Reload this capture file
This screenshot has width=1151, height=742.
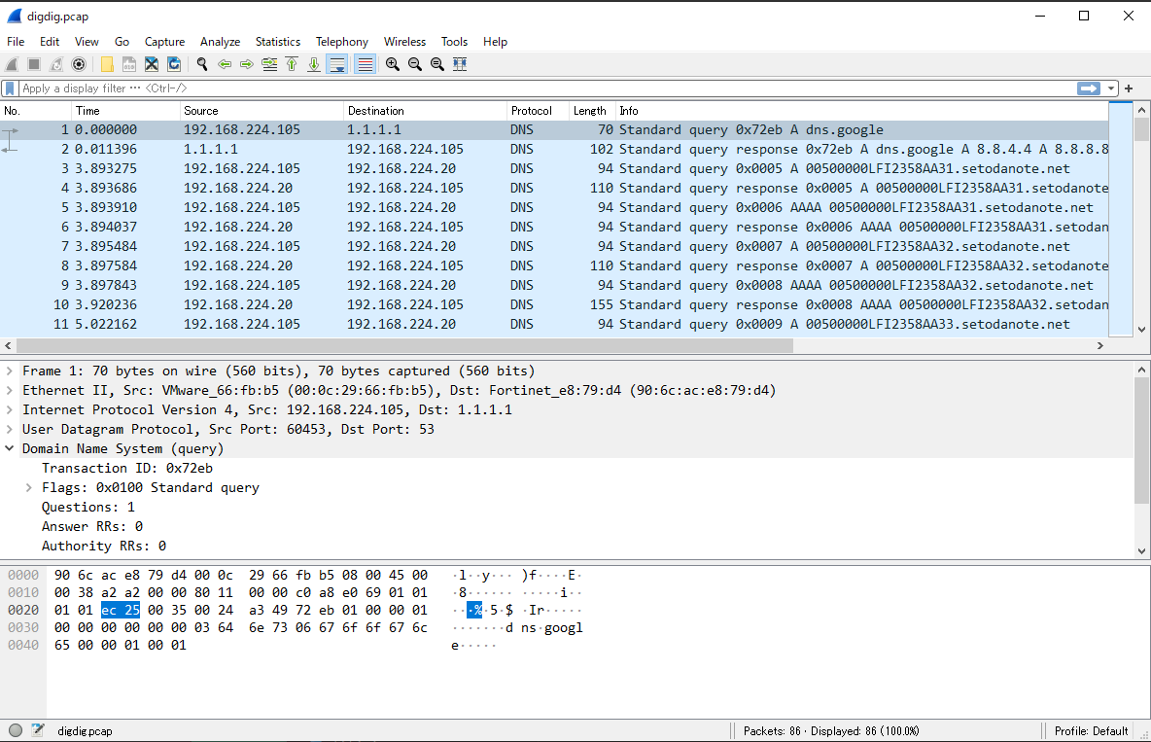pyautogui.click(x=174, y=64)
